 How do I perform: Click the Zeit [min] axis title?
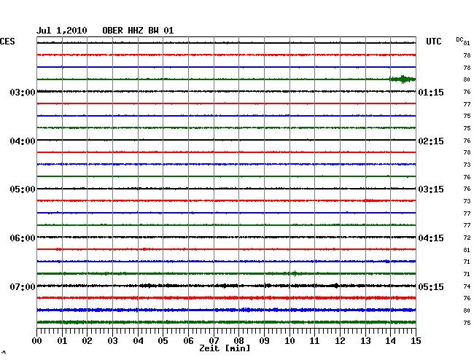(225, 348)
